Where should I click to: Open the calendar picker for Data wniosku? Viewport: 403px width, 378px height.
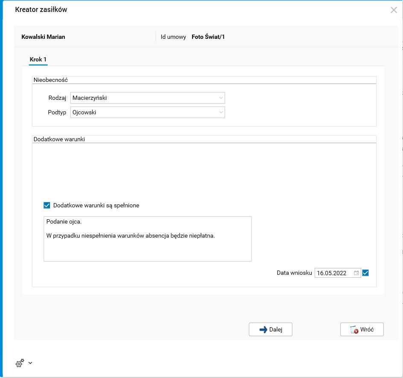356,273
